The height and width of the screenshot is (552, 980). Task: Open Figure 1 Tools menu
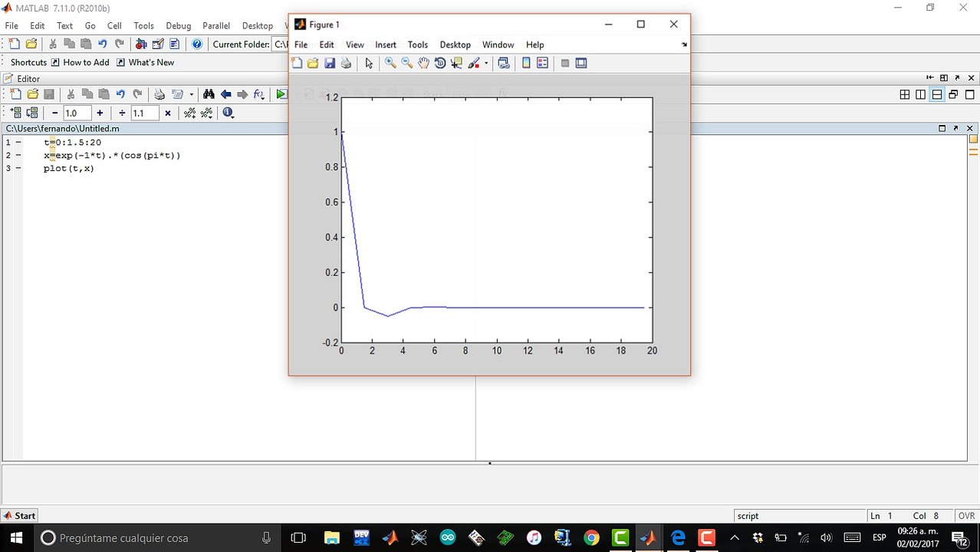pos(418,44)
